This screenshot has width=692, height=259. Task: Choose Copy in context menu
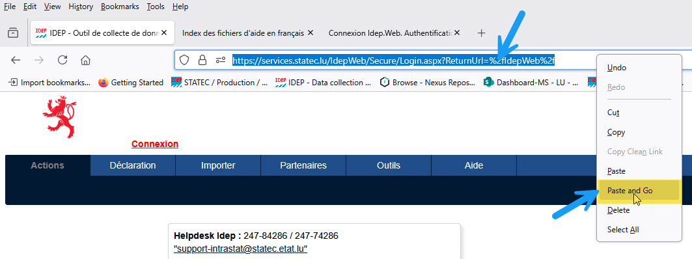click(639, 132)
